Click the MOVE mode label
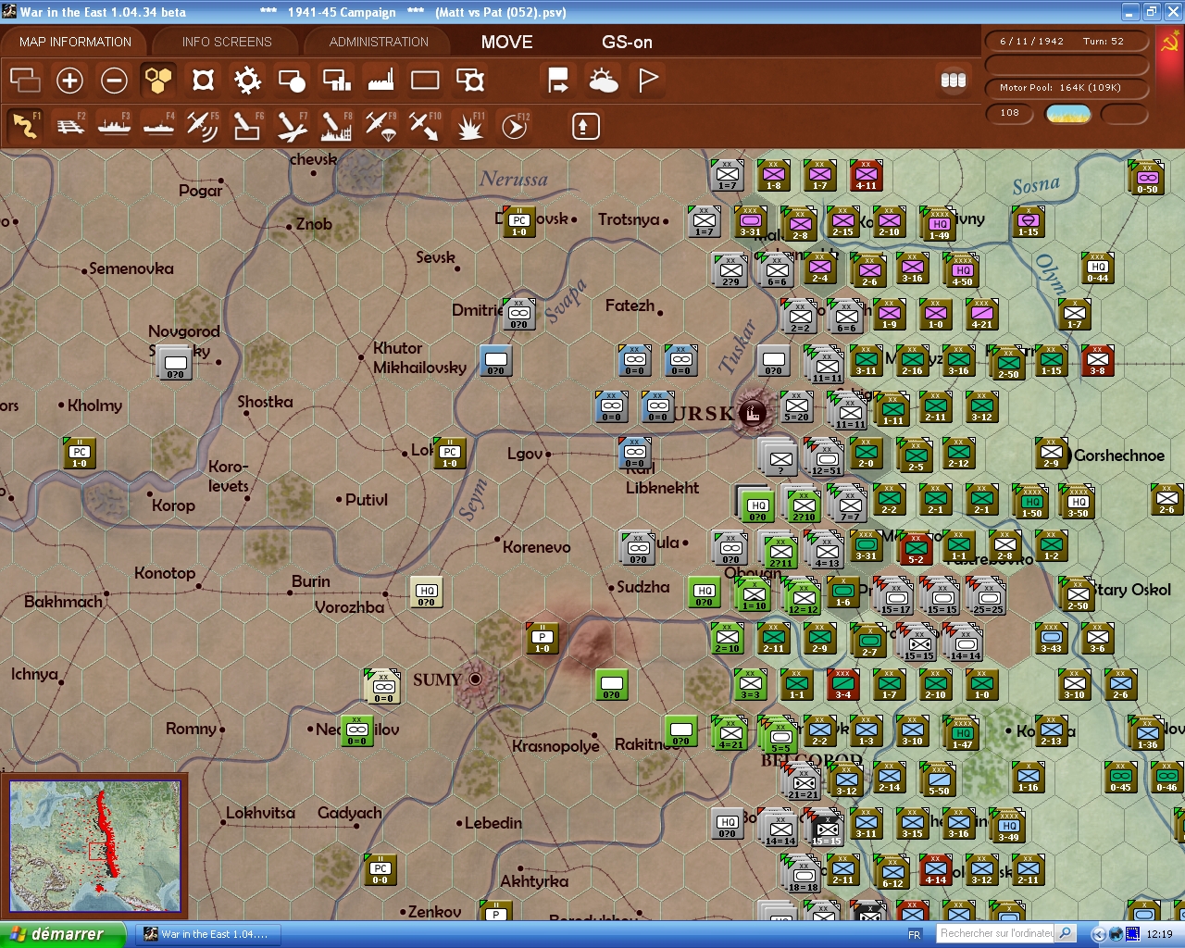The image size is (1185, 948). 507,42
